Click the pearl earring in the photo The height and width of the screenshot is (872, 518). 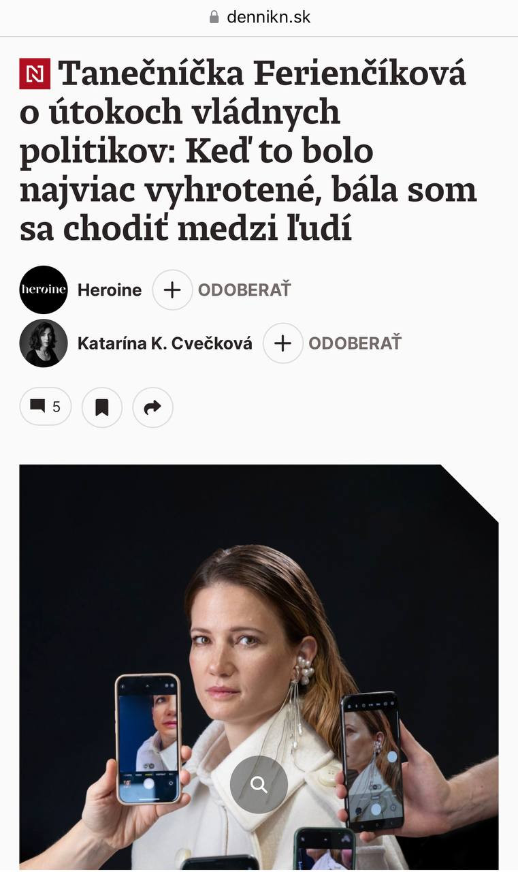[302, 669]
